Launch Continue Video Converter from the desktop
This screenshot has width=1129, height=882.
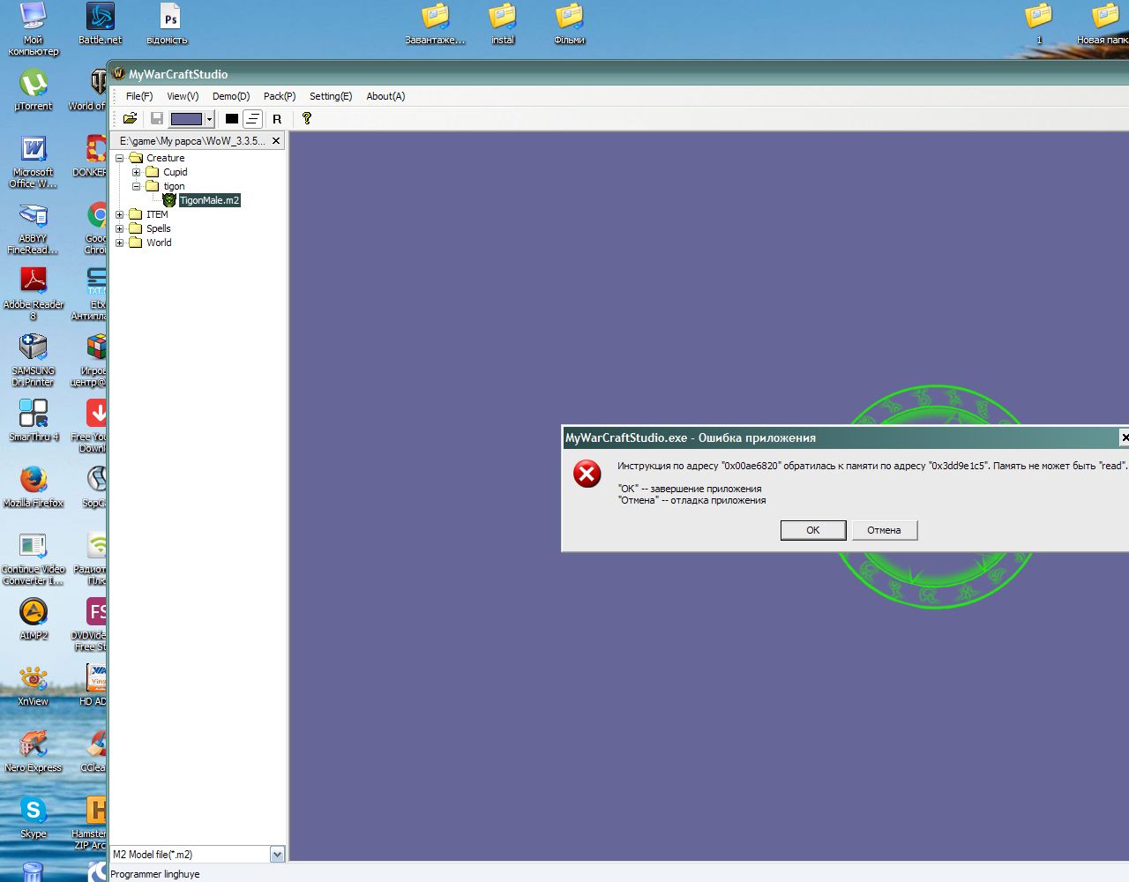34,558
